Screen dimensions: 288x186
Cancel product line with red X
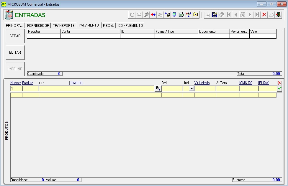click(x=279, y=83)
